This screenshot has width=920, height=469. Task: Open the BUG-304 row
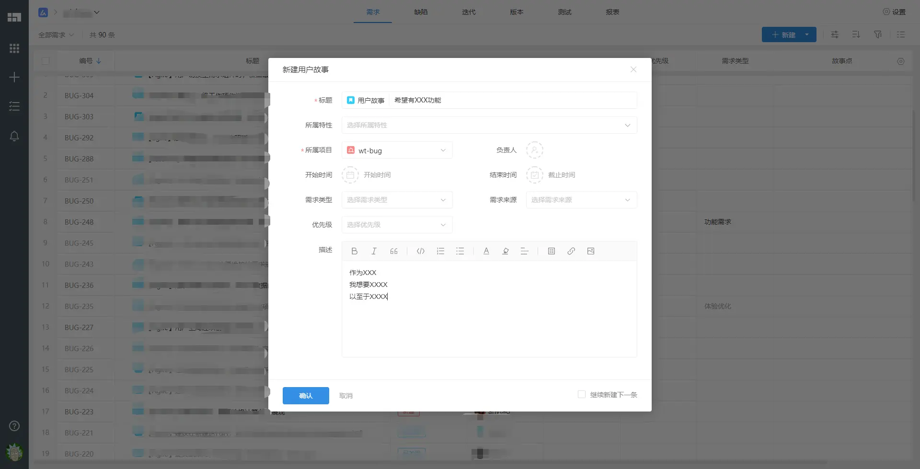point(79,96)
